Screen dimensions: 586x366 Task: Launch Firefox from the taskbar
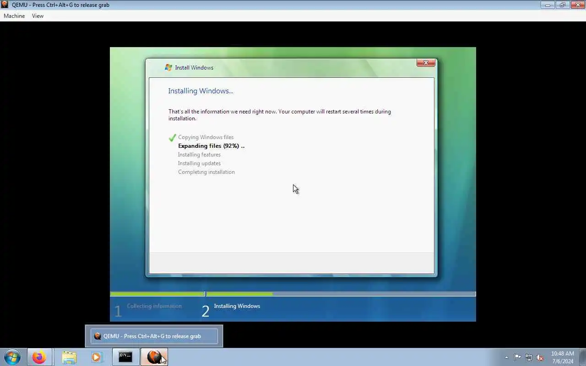click(39, 357)
